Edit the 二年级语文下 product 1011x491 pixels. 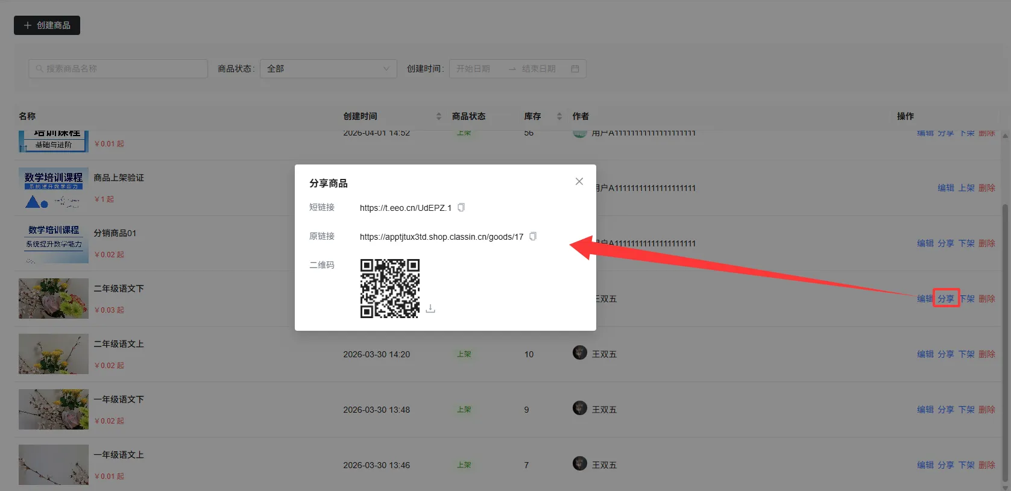(925, 299)
